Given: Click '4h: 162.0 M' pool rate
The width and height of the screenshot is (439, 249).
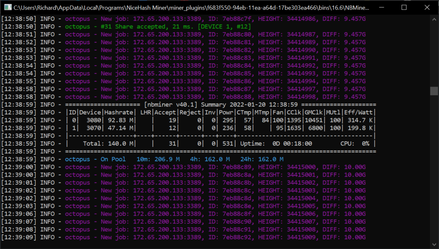Looking at the screenshot, I should pyautogui.click(x=210, y=159).
